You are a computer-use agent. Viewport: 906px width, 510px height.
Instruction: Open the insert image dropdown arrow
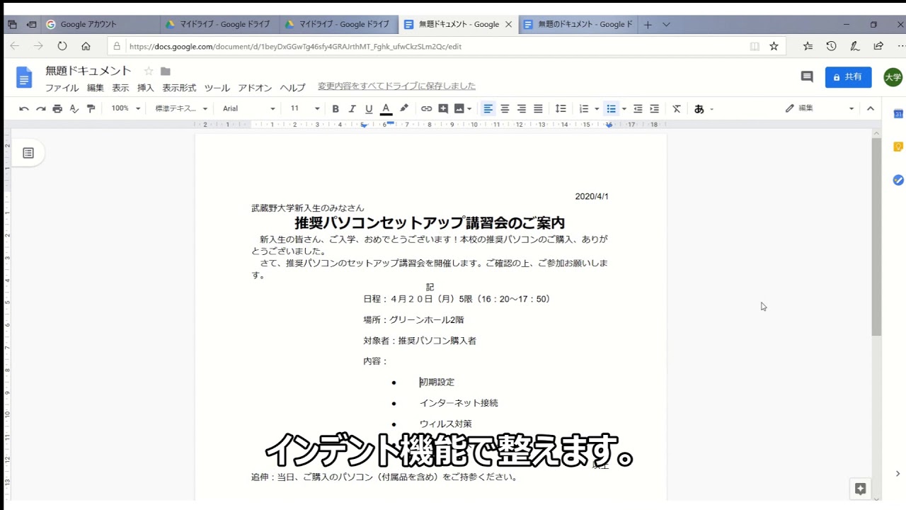pyautogui.click(x=470, y=108)
